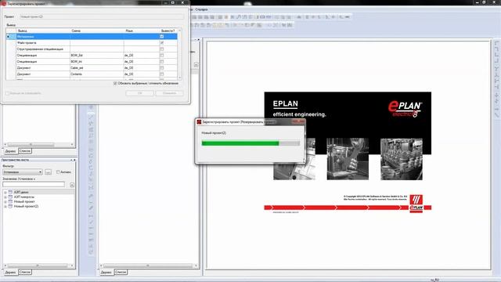Select the Список tab of page space panel

pyautogui.click(x=25, y=272)
